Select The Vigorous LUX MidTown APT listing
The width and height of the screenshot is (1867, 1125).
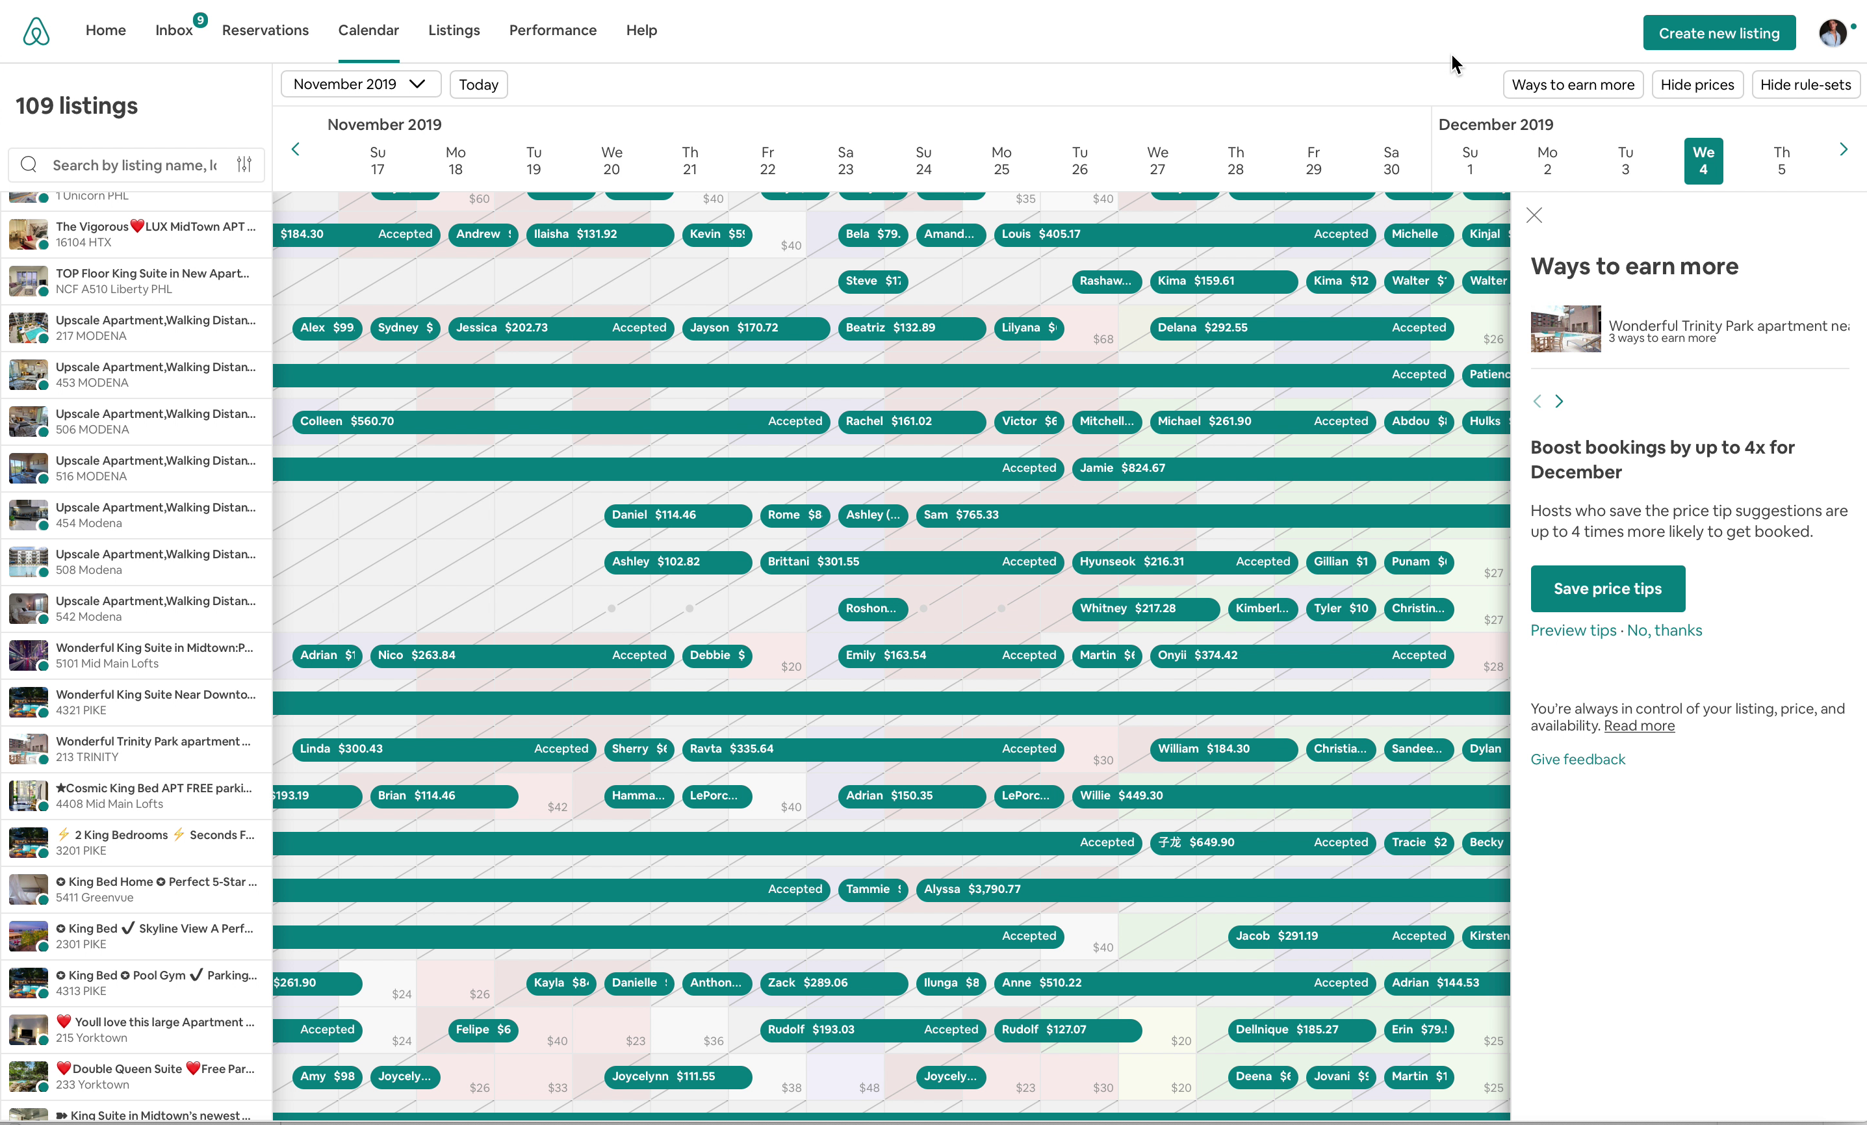pos(136,234)
